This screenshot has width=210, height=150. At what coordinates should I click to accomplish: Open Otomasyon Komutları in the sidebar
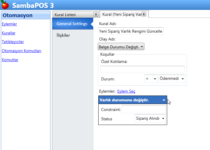(21, 51)
